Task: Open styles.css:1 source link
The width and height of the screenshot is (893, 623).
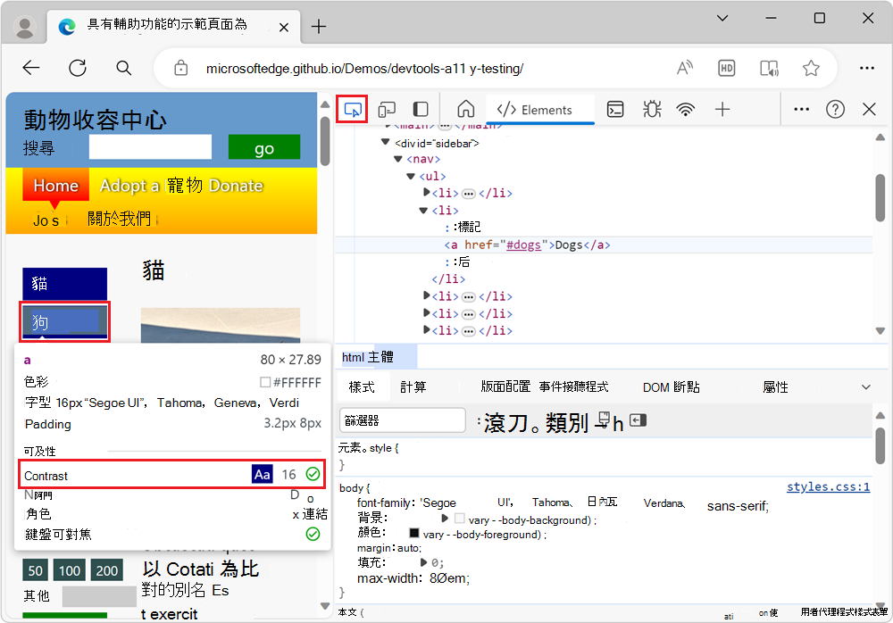Action: pos(828,487)
